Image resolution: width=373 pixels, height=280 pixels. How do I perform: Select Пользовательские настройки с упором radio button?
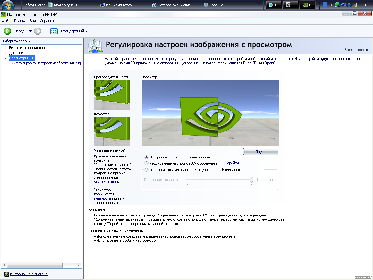[x=147, y=170]
